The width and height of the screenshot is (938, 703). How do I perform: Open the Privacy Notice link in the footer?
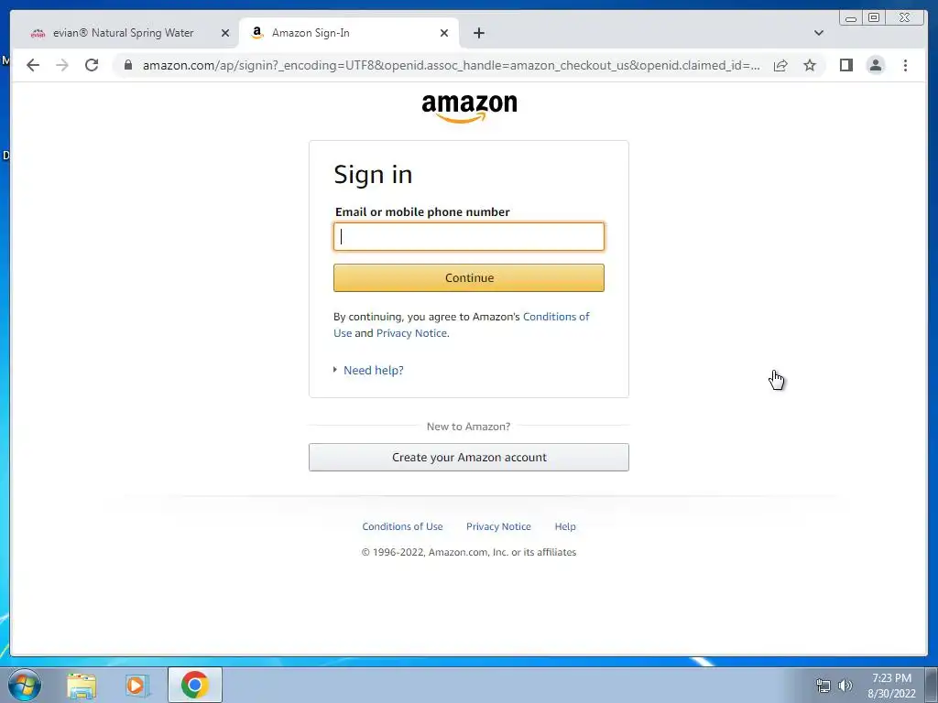tap(498, 526)
